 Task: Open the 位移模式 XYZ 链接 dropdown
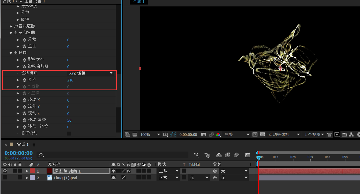tap(91, 73)
